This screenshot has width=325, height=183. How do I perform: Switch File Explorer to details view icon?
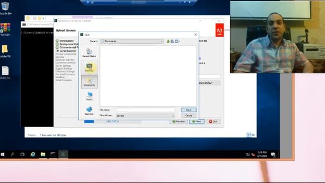pos(249,135)
